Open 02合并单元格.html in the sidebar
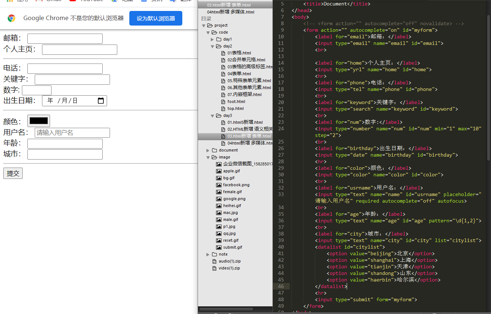Image resolution: width=491 pixels, height=314 pixels. [x=246, y=60]
